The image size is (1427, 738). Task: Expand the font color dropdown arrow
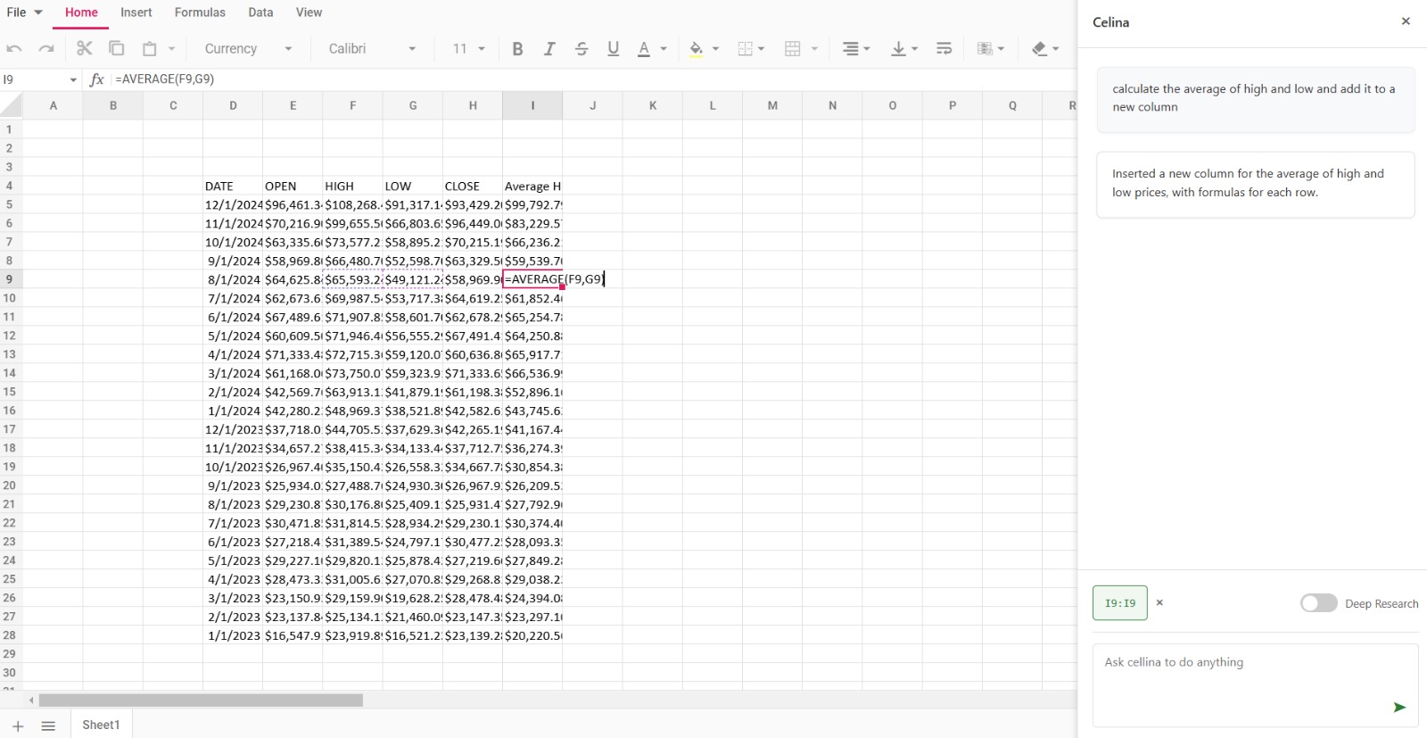click(664, 49)
